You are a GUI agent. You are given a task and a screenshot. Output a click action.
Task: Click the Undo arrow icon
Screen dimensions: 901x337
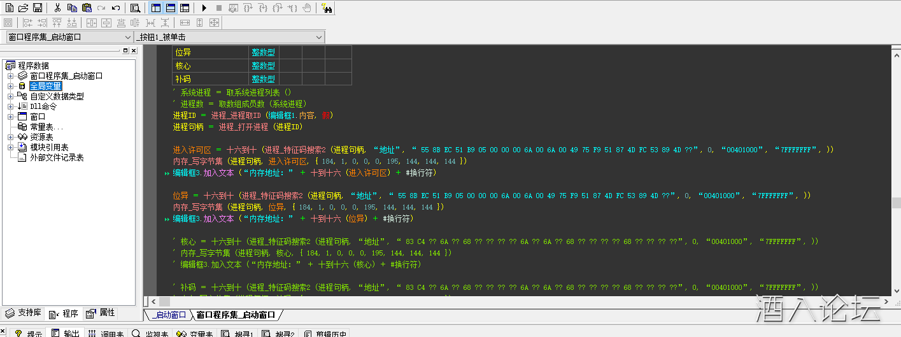(x=116, y=8)
